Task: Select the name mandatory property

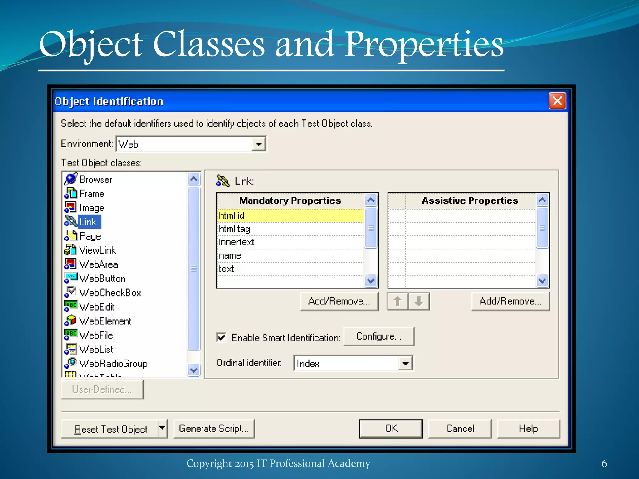Action: pyautogui.click(x=290, y=256)
